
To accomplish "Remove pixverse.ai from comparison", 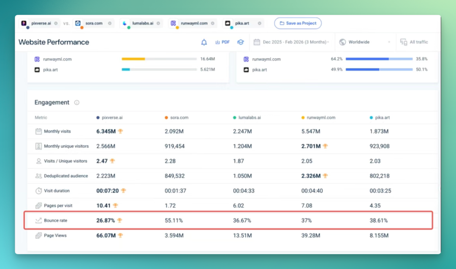I will [x=56, y=23].
